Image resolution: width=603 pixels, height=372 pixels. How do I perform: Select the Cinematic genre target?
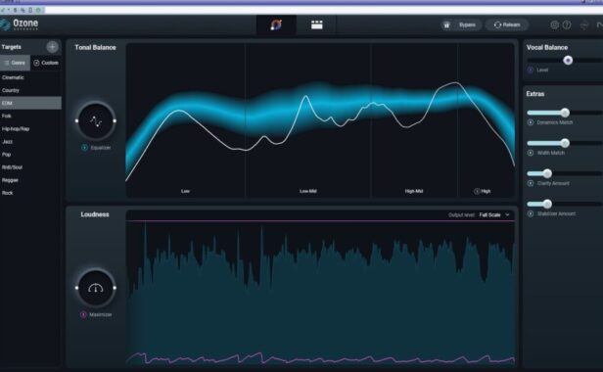pos(30,77)
